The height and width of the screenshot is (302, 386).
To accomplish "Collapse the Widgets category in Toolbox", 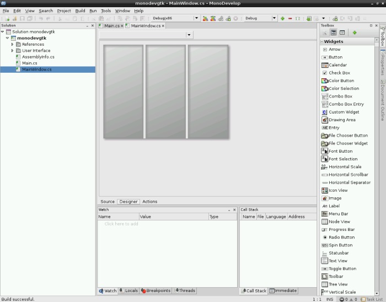I will coord(321,42).
